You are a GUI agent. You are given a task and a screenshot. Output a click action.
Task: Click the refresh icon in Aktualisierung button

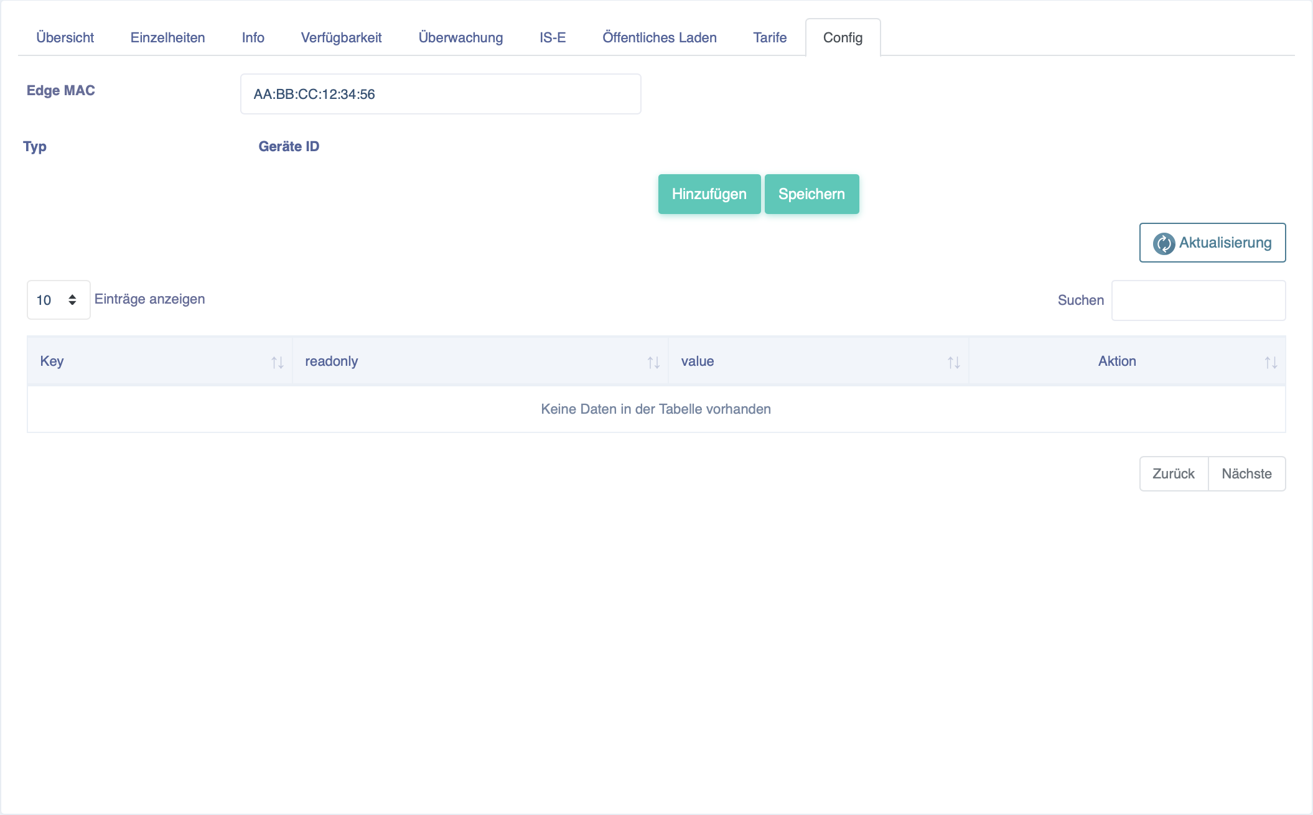click(x=1164, y=243)
